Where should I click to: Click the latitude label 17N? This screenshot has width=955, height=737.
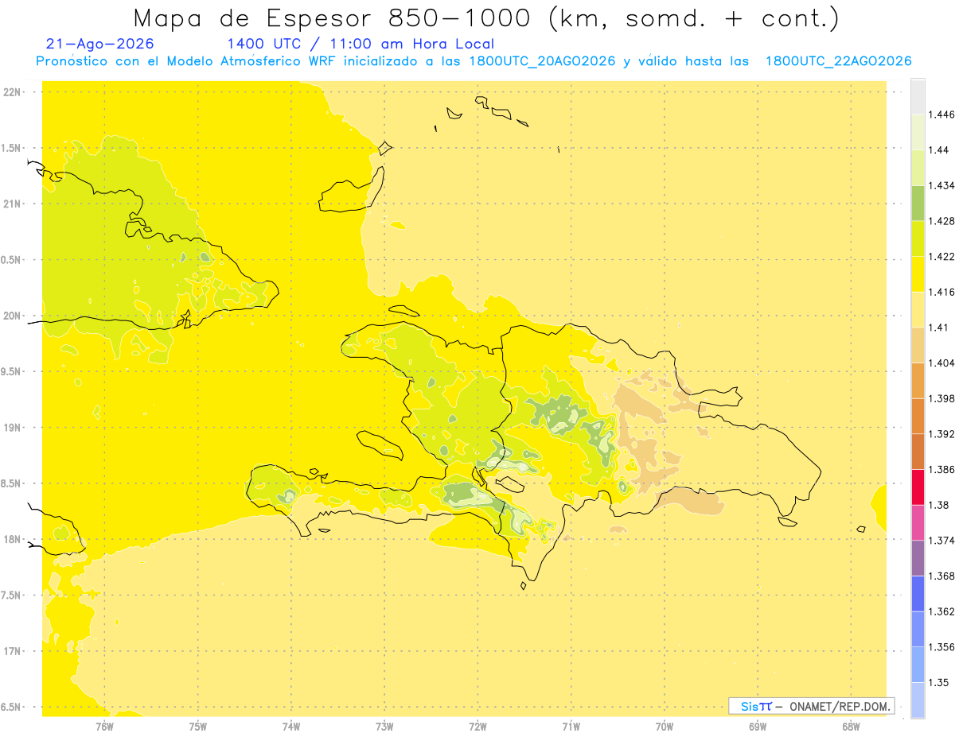[x=14, y=651]
